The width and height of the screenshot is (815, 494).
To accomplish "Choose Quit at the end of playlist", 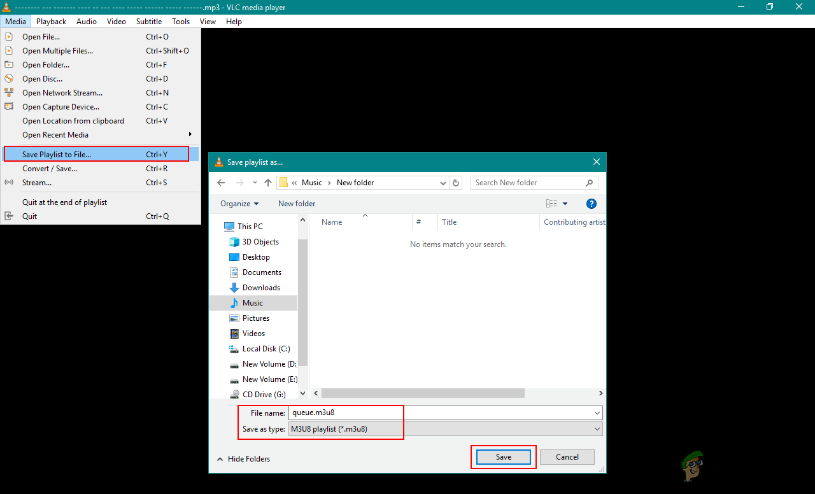I will [101, 202].
